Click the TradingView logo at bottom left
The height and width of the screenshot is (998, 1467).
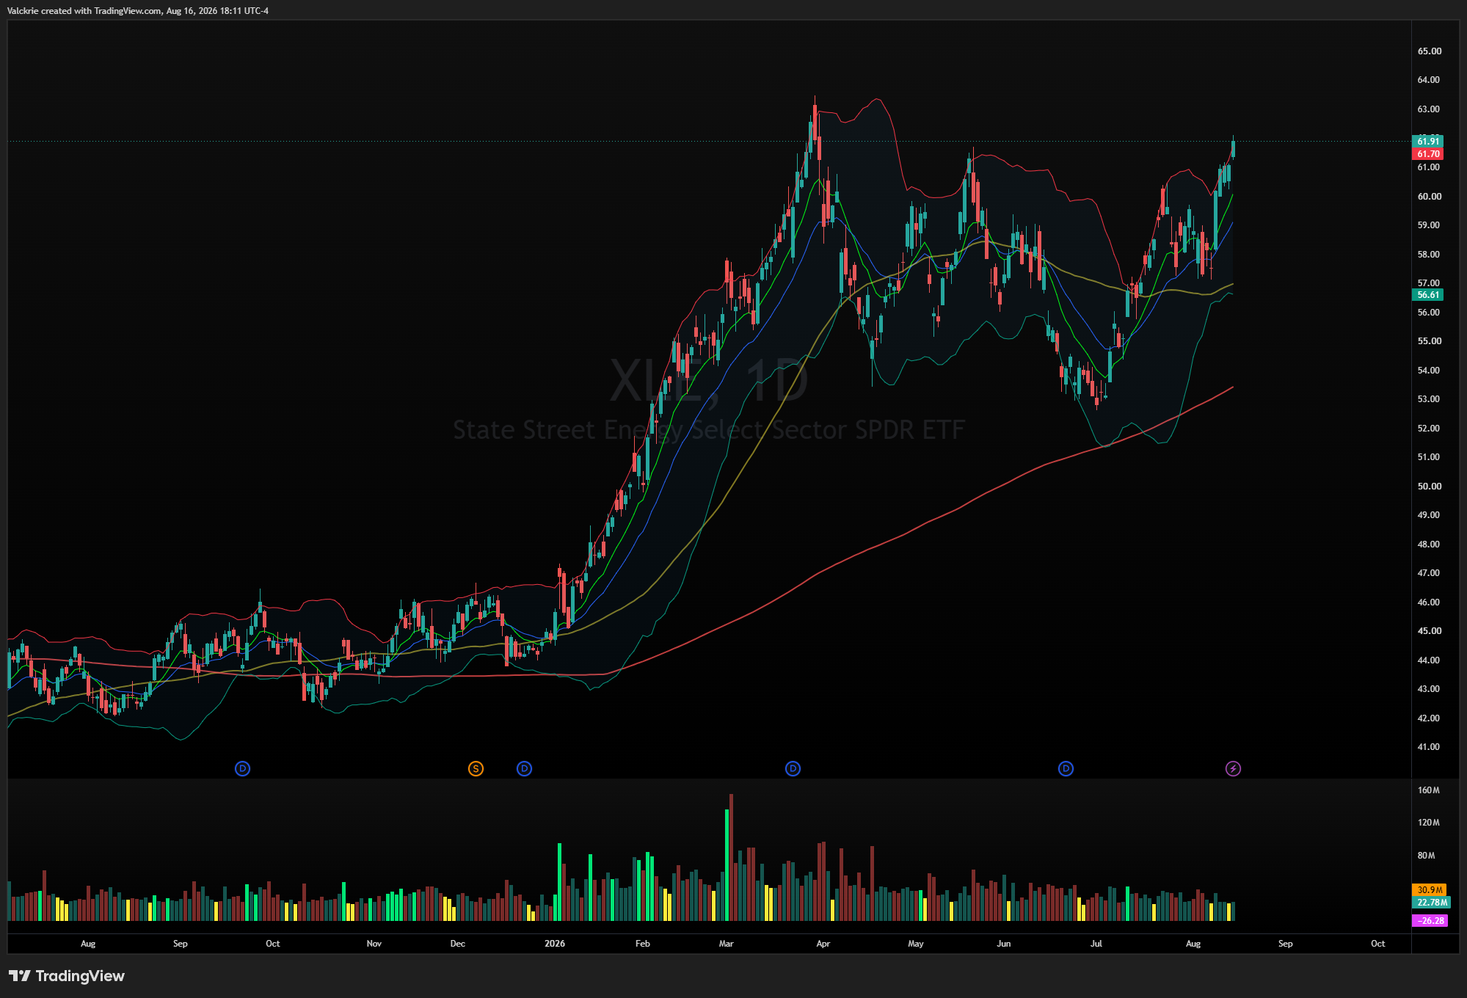[x=67, y=976]
